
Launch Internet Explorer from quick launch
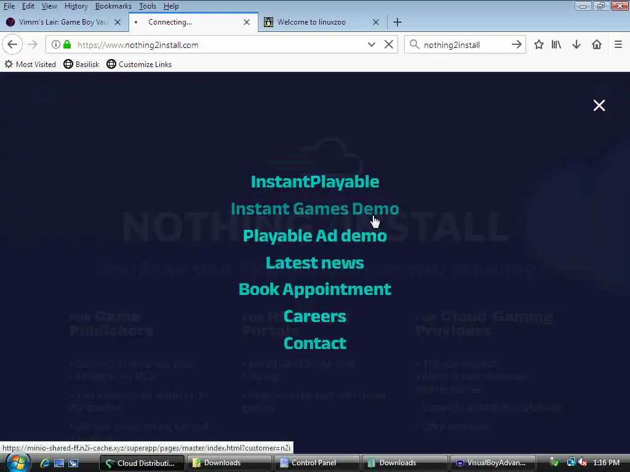click(44, 463)
